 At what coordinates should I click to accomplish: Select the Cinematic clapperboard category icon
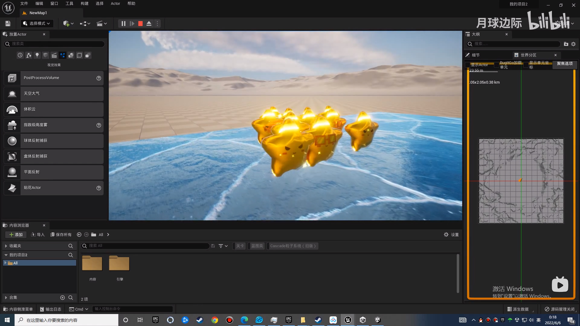click(x=54, y=55)
